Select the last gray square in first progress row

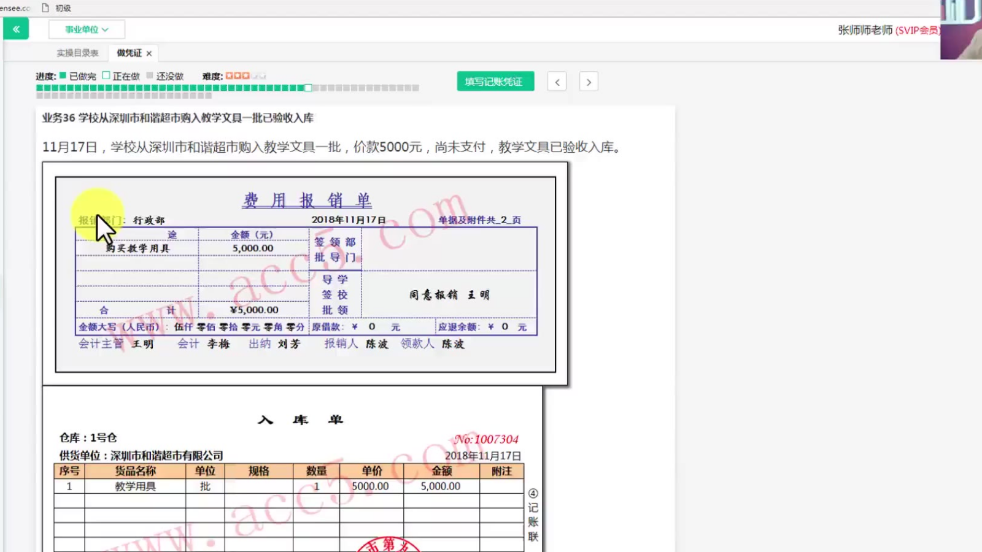pos(416,88)
